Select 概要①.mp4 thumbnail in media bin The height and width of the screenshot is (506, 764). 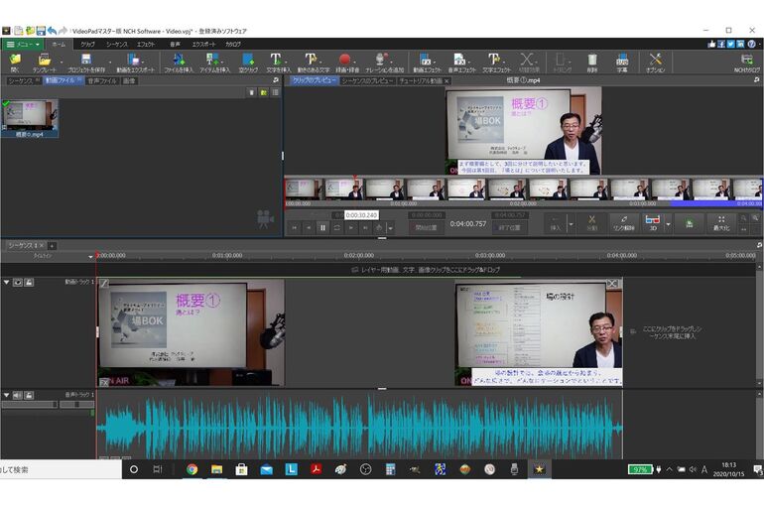30,118
